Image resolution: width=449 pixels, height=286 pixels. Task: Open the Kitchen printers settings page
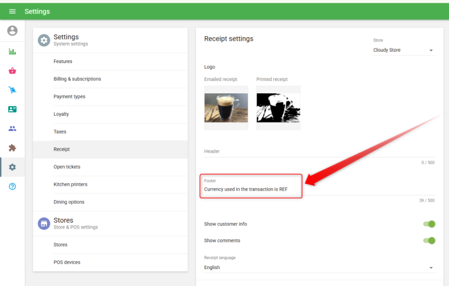(x=71, y=184)
